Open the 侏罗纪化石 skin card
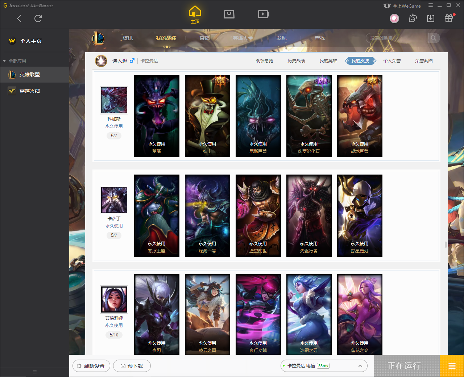This screenshot has width=464, height=377. pos(309,116)
